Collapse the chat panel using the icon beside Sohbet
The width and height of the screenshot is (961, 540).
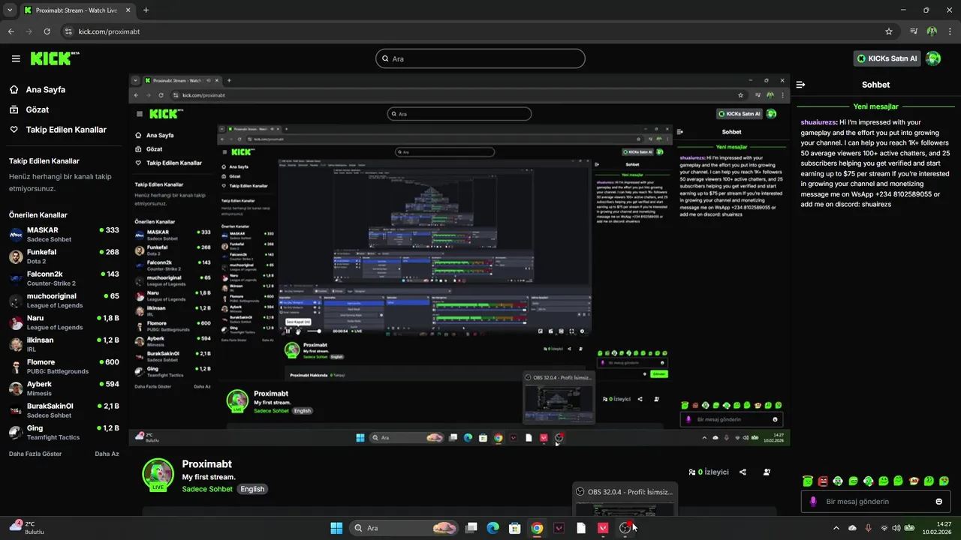coord(801,85)
